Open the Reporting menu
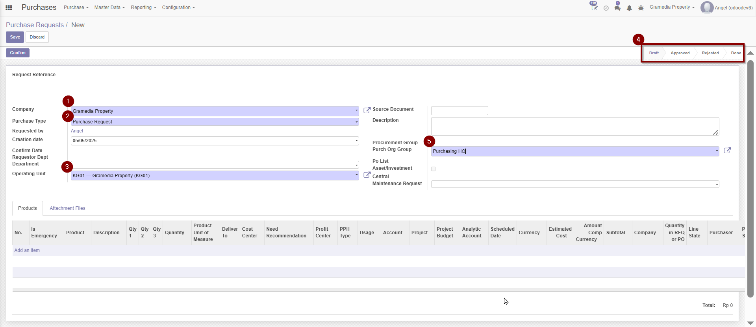This screenshot has width=756, height=327. pos(143,7)
